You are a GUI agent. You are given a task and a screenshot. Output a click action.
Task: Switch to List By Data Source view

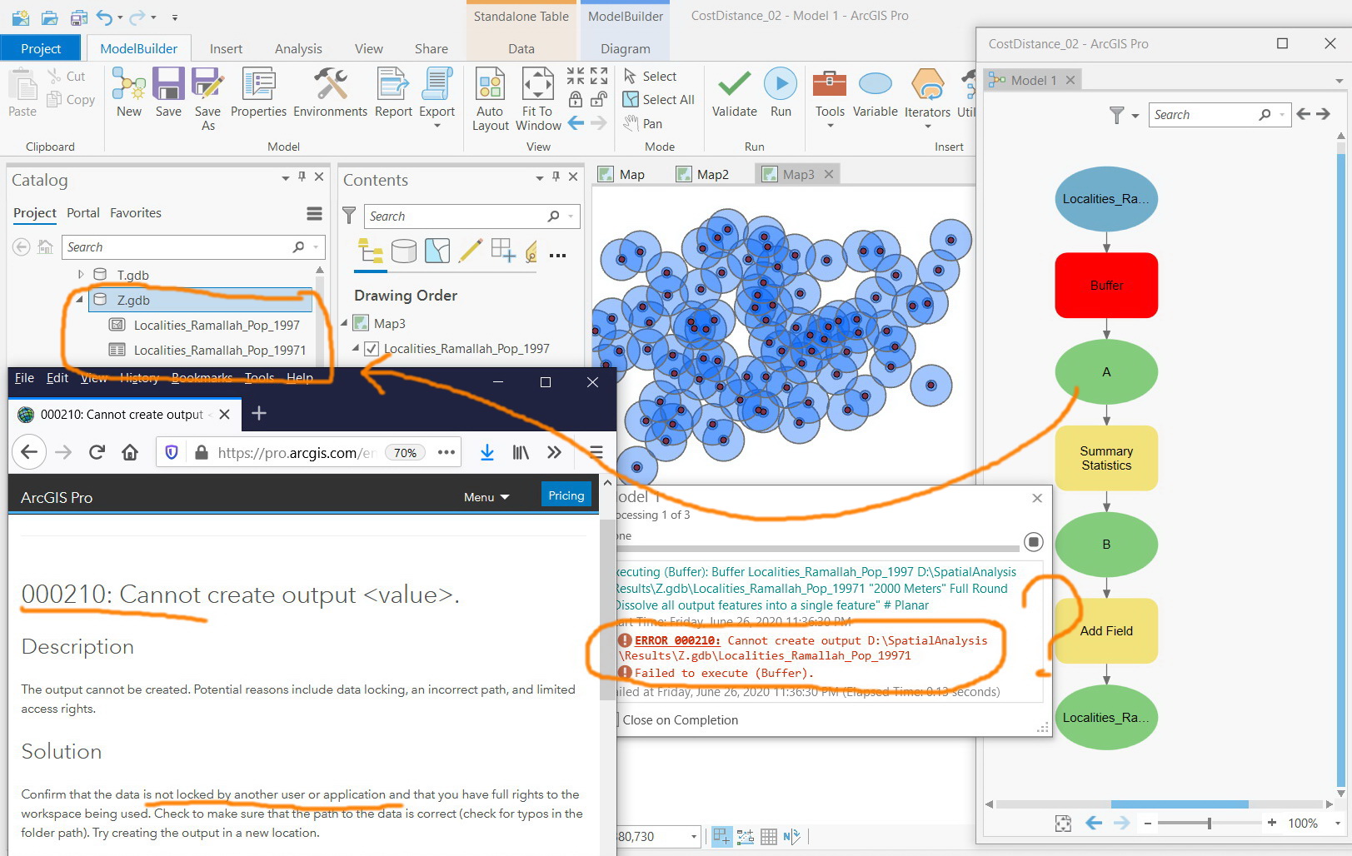403,250
